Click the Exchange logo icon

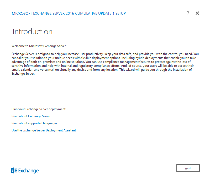[14, 170]
